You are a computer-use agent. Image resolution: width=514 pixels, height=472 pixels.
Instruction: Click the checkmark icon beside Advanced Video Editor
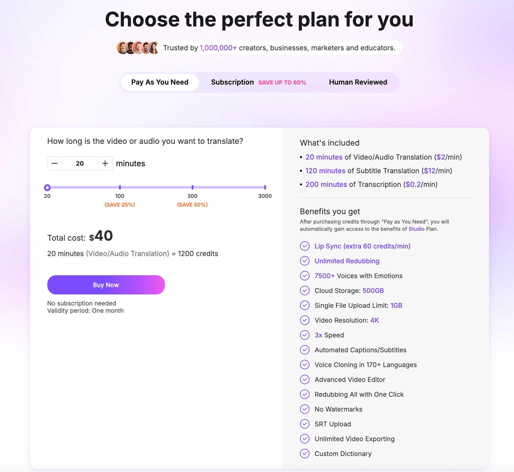[305, 379]
